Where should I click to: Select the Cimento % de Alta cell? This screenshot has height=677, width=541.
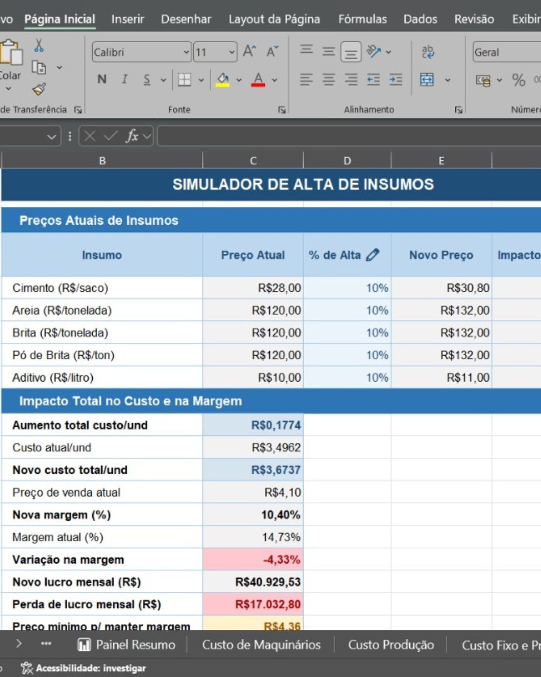coord(347,288)
